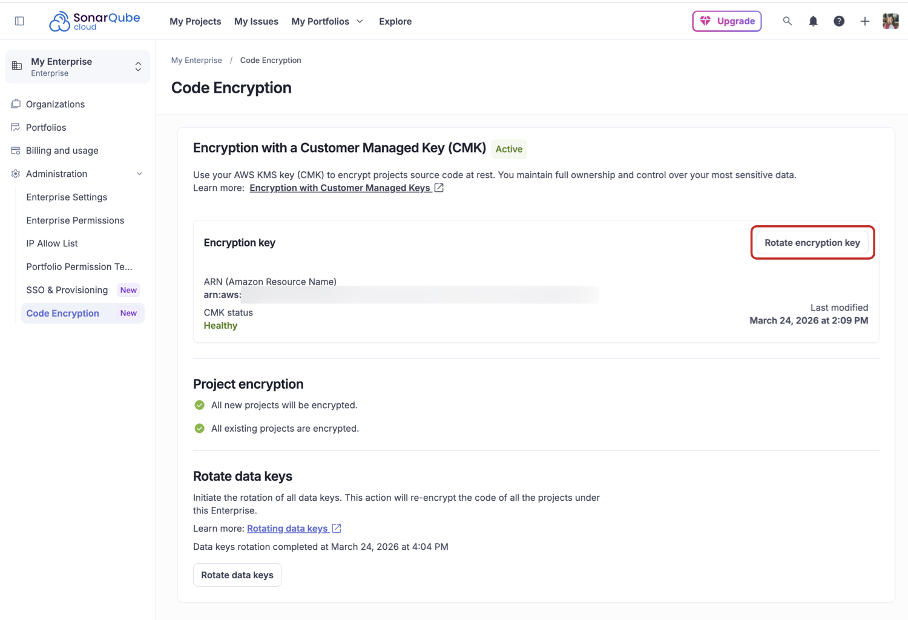
Task: Click the Data keys rotation completed text
Action: coord(321,547)
